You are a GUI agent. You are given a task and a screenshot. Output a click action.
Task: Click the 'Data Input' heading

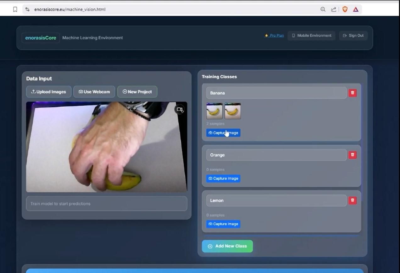(39, 79)
